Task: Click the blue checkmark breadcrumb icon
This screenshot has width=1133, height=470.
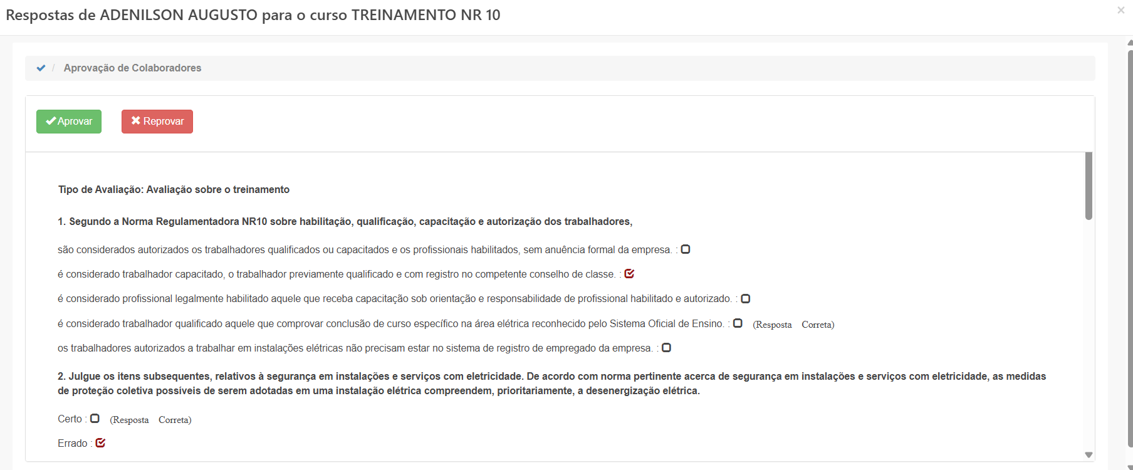Action: pos(41,68)
